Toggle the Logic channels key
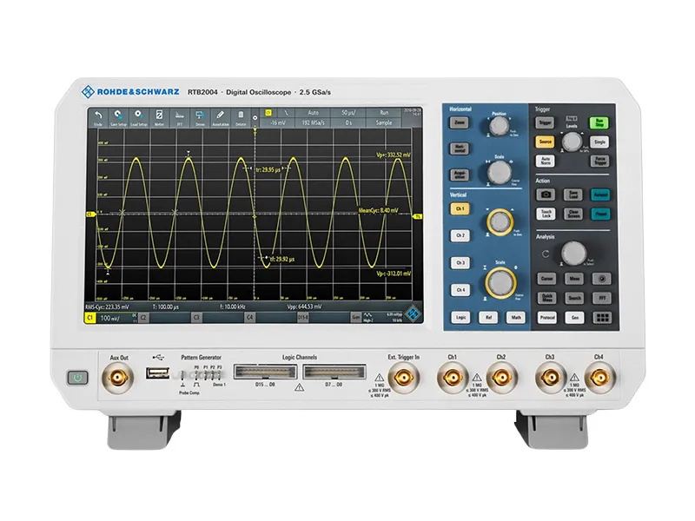Screen dimensions: 695x521 [x=461, y=317]
